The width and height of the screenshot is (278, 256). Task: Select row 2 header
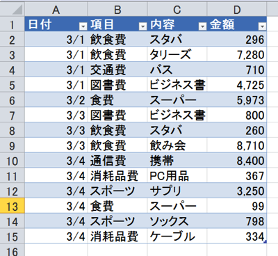tap(12, 40)
